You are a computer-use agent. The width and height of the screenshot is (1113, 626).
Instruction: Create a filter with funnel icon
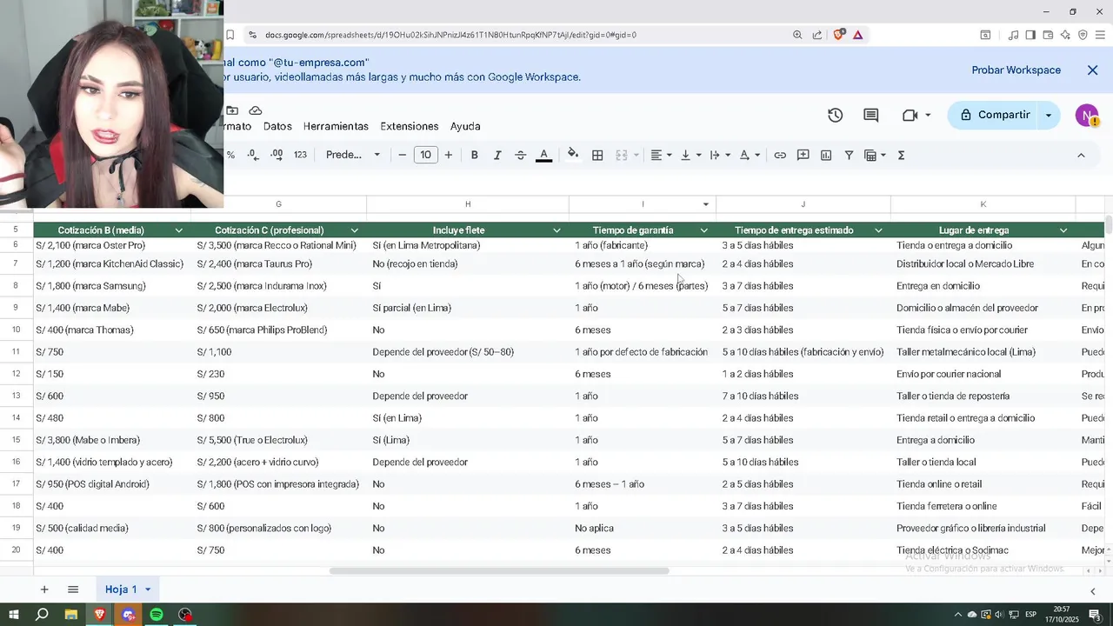(x=849, y=155)
